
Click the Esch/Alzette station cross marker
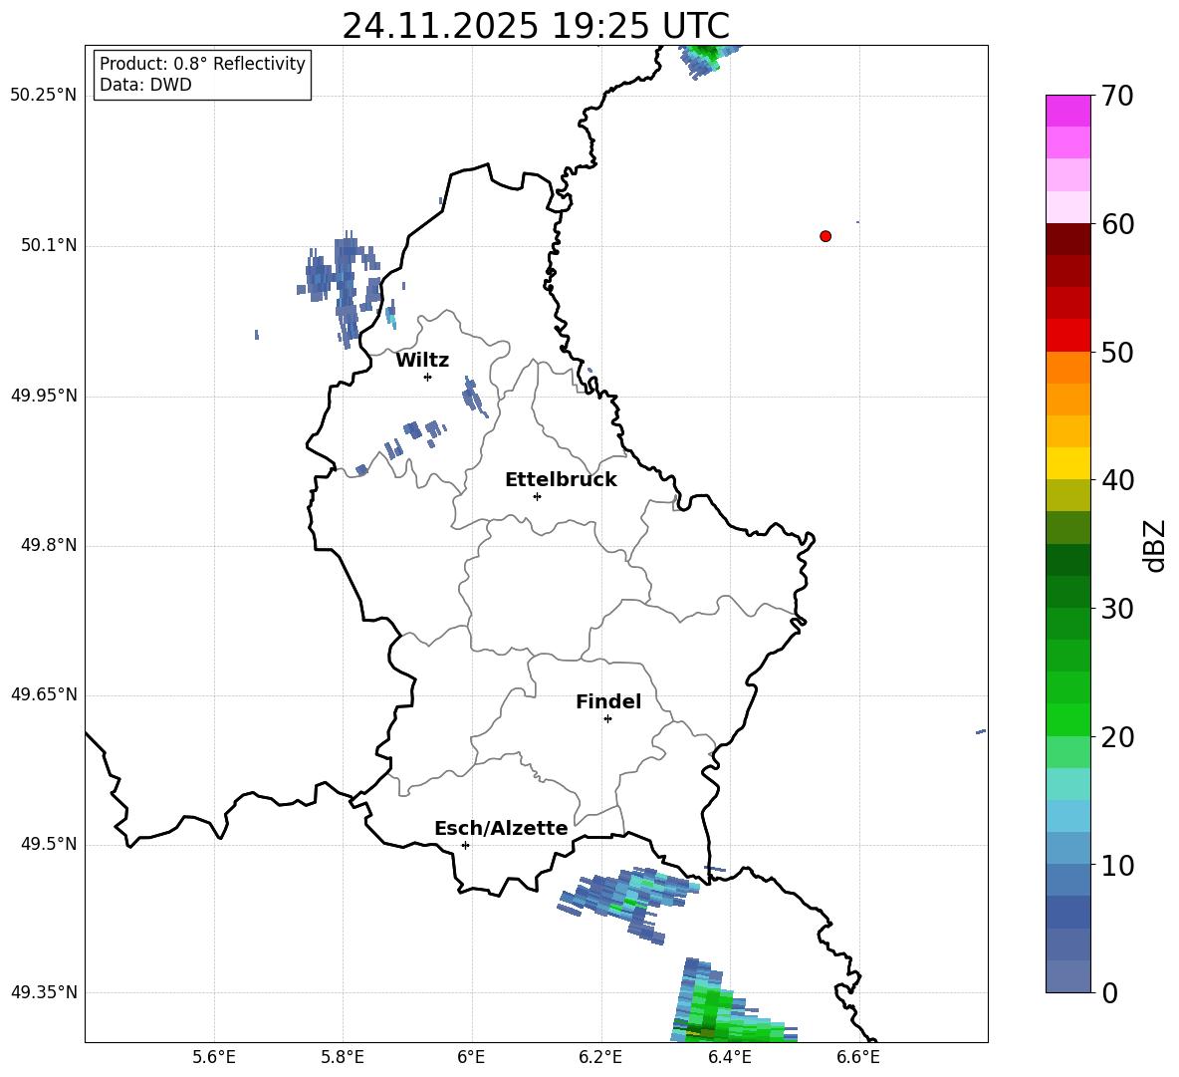point(465,845)
